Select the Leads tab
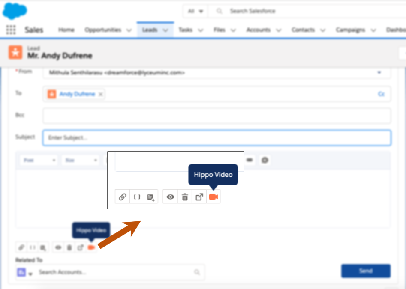Image resolution: width=406 pixels, height=289 pixels. click(150, 30)
